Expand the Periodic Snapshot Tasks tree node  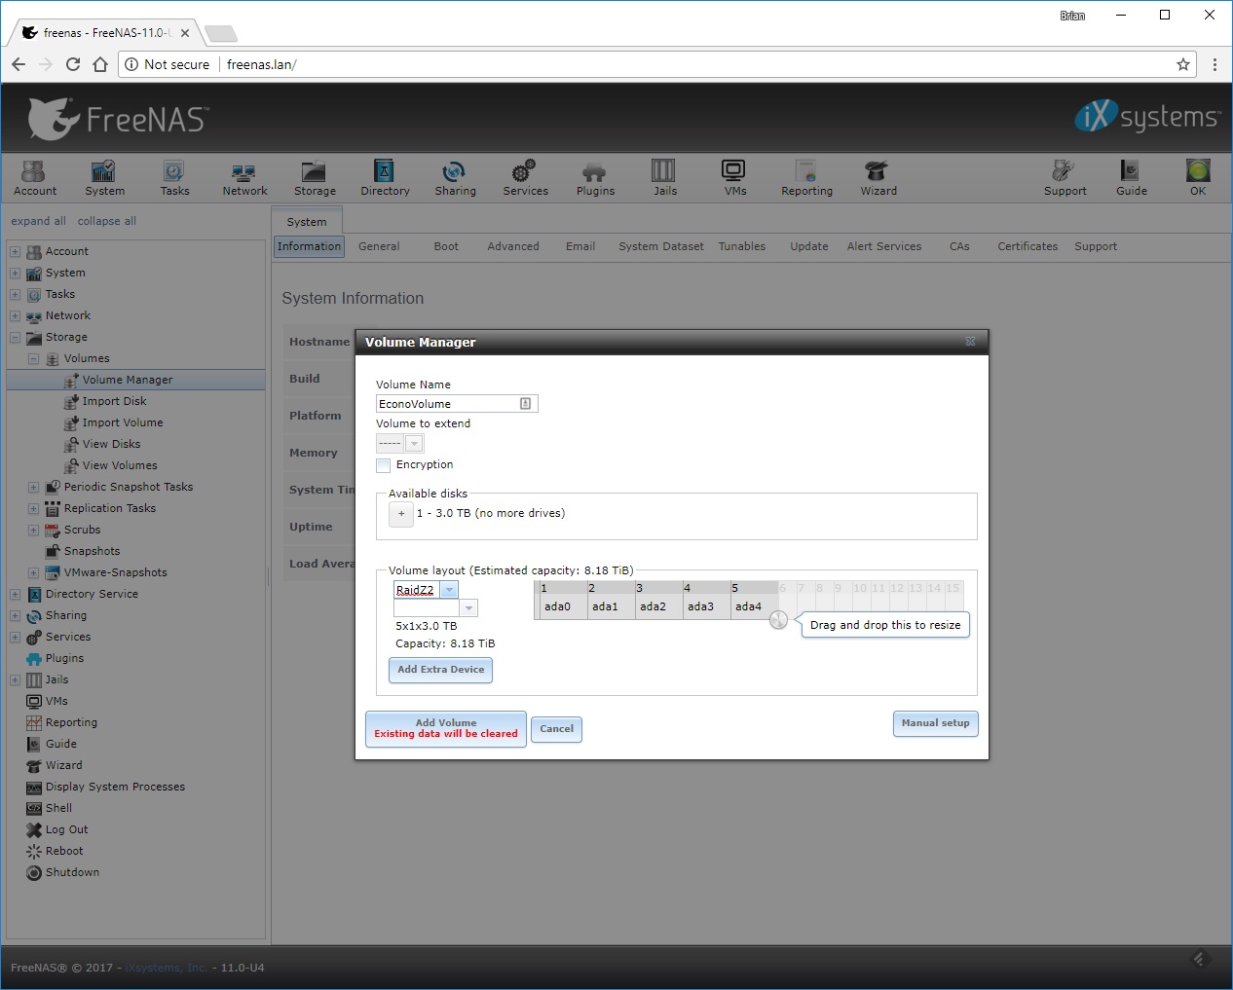[x=33, y=487]
